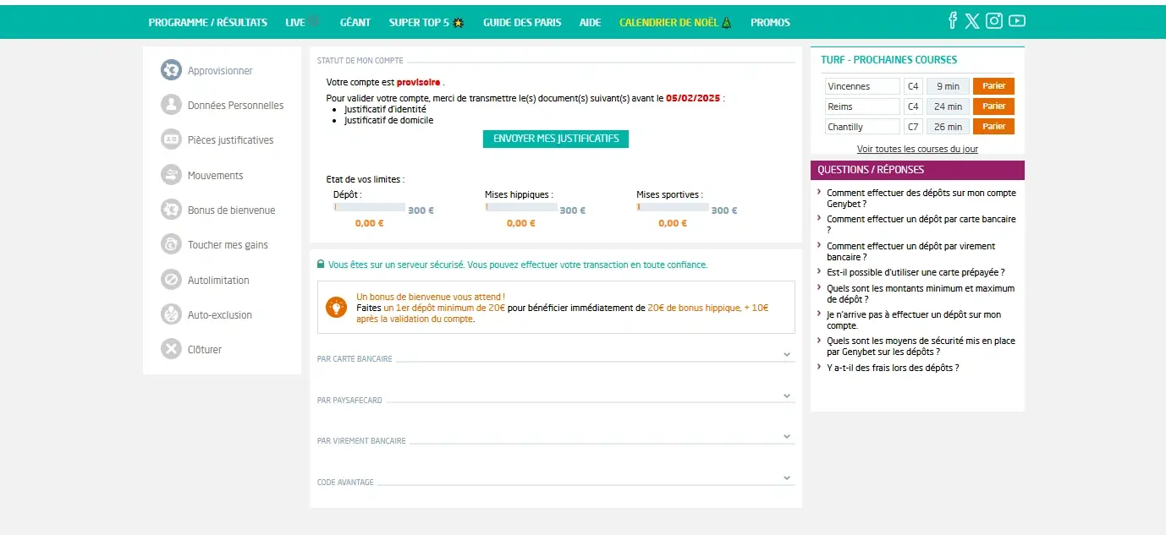1166x535 pixels.
Task: Click the Approvisionner sidebar icon
Action: click(172, 70)
